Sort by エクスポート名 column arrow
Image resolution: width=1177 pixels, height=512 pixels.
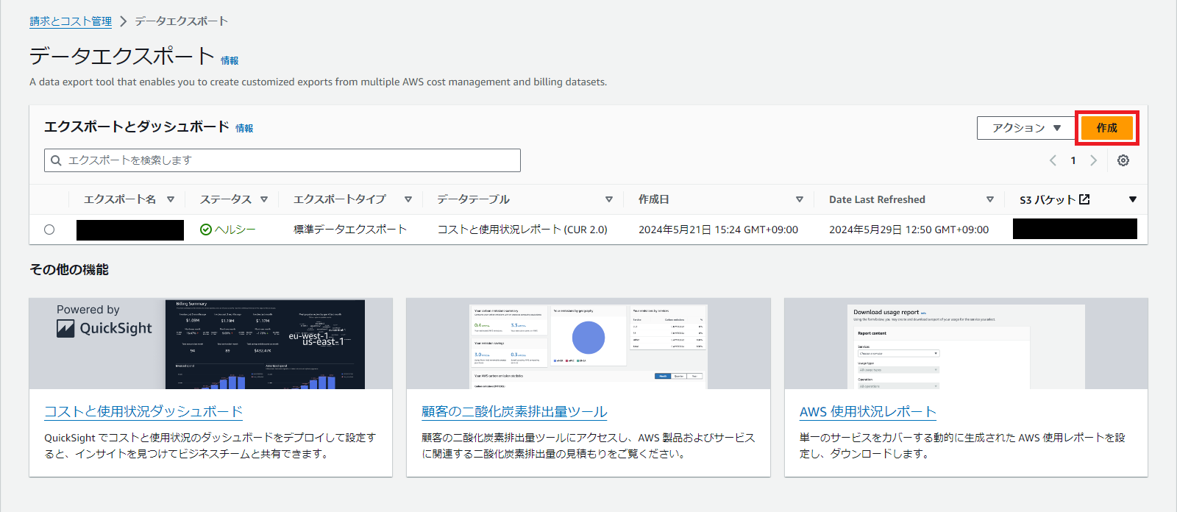pyautogui.click(x=171, y=199)
